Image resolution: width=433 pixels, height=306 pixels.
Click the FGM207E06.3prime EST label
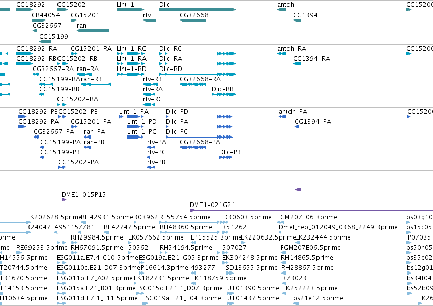(307, 217)
